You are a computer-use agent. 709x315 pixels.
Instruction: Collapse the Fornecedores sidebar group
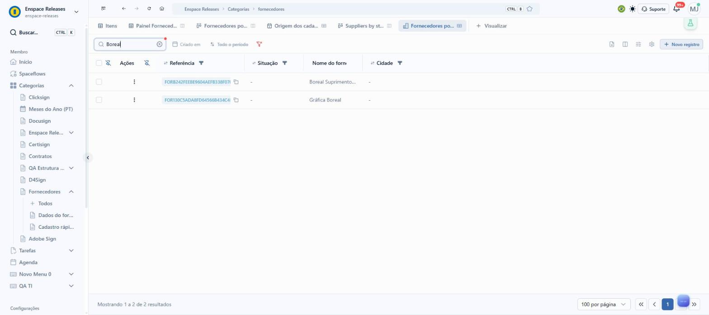71,192
